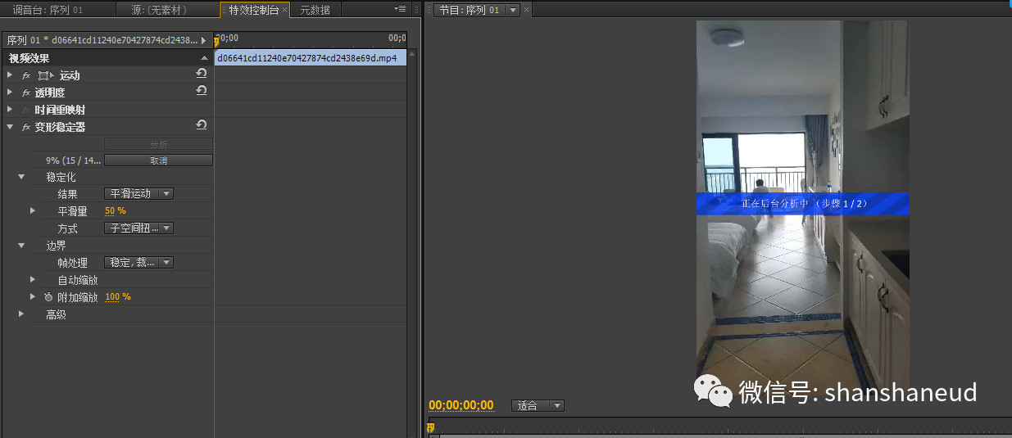This screenshot has width=1012, height=438.
Task: Toggle fx switch for 透明度 effect
Action: tap(26, 93)
